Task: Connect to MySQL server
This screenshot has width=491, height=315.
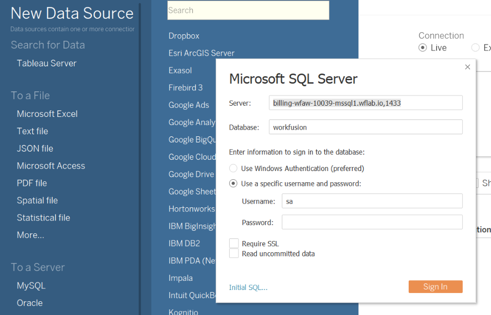Action: [31, 285]
